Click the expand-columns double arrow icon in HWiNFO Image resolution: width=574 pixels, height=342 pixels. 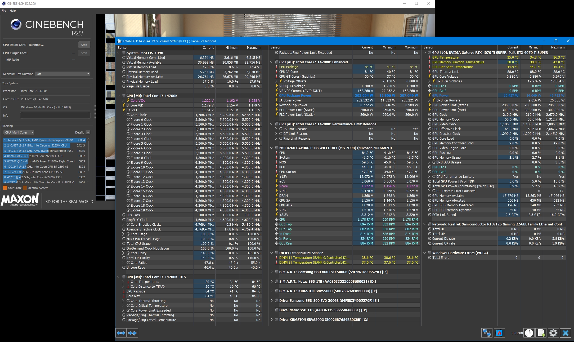click(121, 333)
